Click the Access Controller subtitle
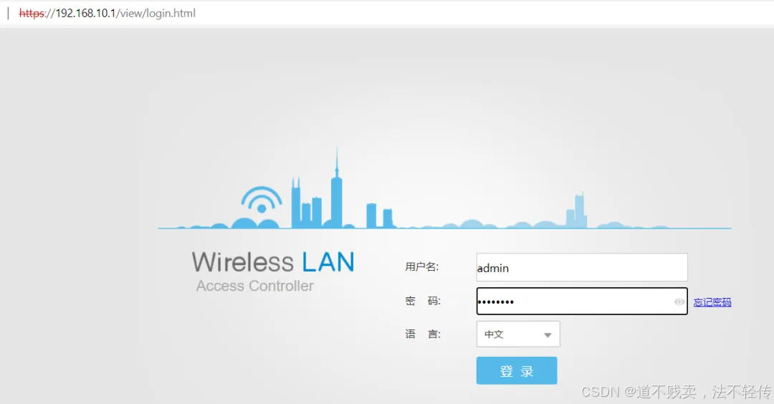Screen dimensions: 774x404 [x=254, y=286]
